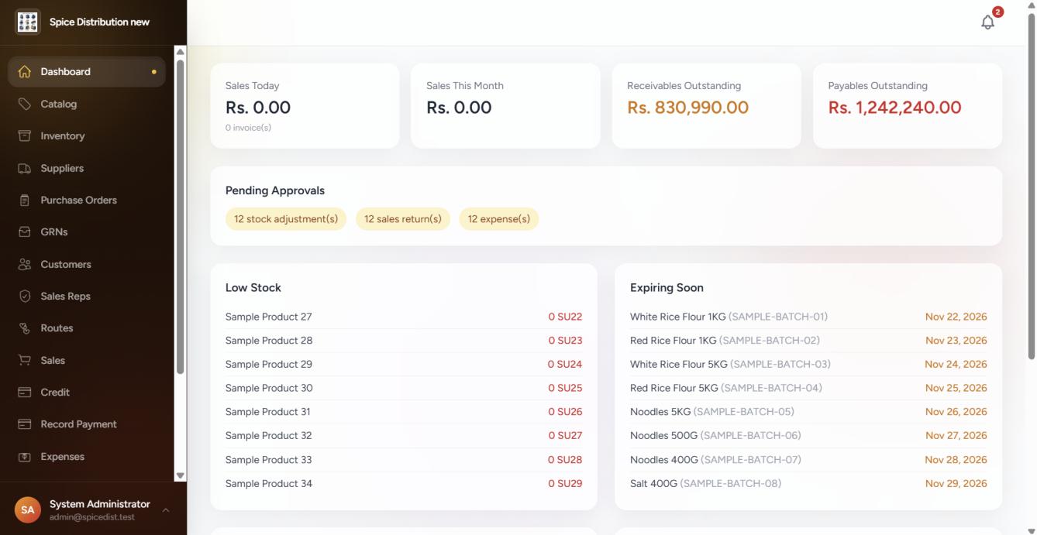Click the Customers people icon
Image resolution: width=1037 pixels, height=535 pixels.
[24, 264]
